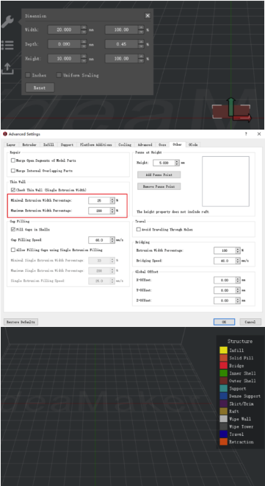Open the list panel icon in sidebar
The height and width of the screenshot is (486, 265).
coord(7,45)
